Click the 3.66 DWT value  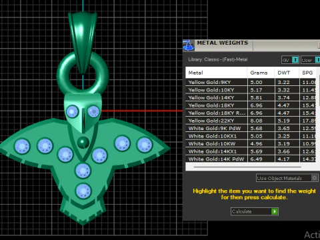click(283, 151)
